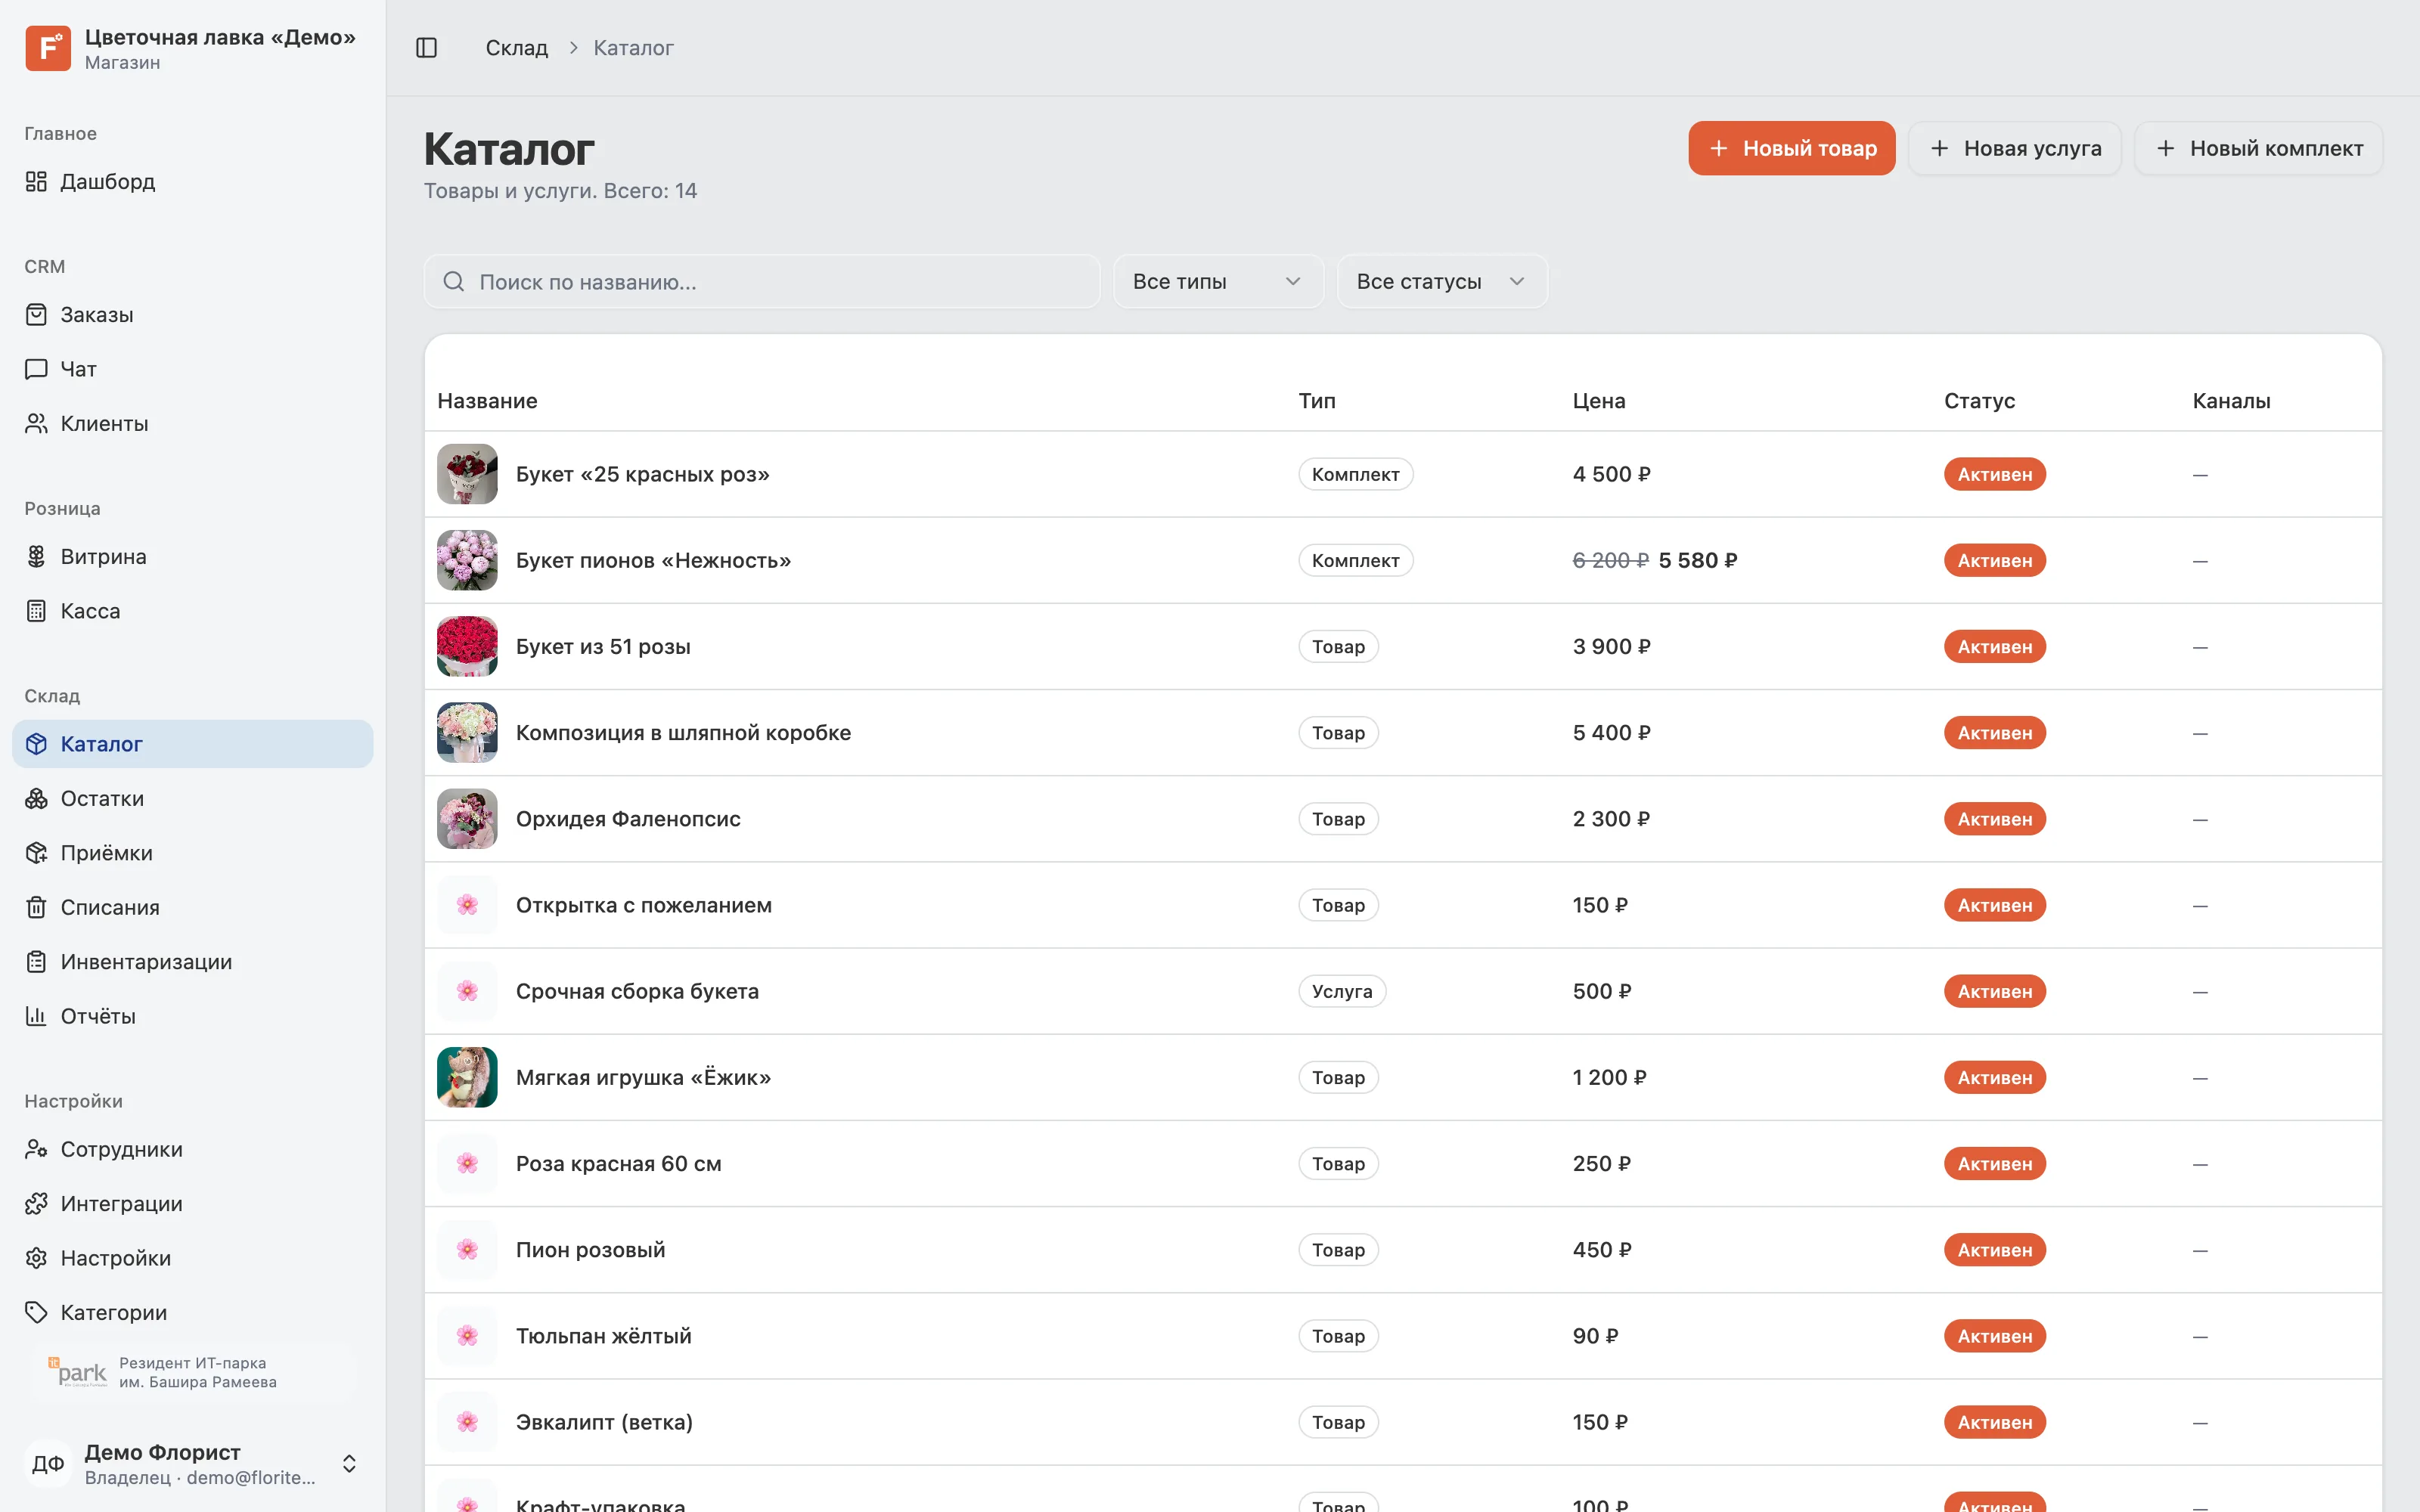
Task: Click the Интеграции puzzle icon
Action: click(x=36, y=1203)
